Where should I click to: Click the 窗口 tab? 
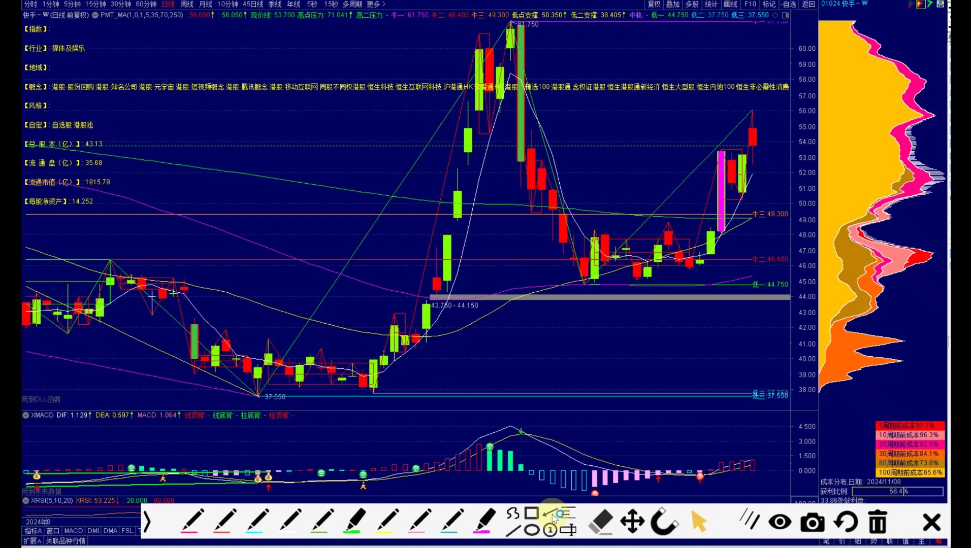pyautogui.click(x=53, y=531)
